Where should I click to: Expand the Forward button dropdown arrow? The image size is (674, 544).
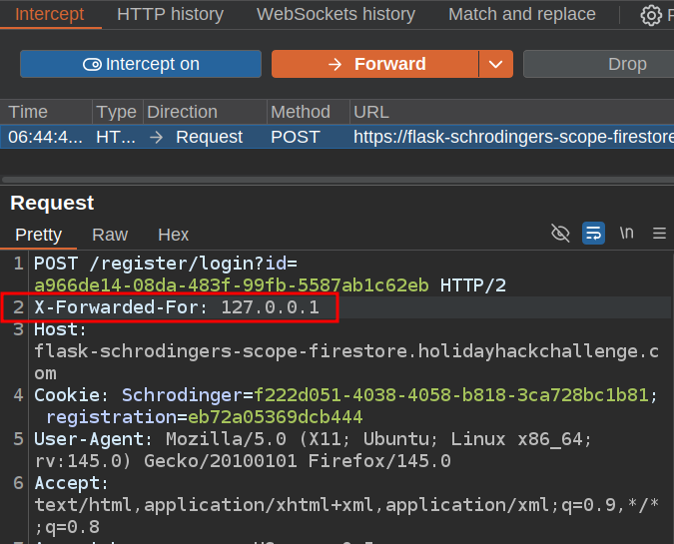tap(495, 64)
